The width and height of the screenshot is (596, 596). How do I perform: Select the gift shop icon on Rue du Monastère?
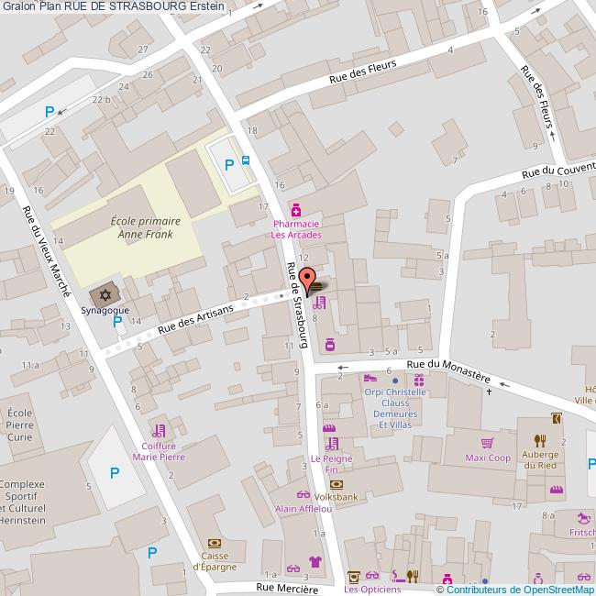[419, 379]
